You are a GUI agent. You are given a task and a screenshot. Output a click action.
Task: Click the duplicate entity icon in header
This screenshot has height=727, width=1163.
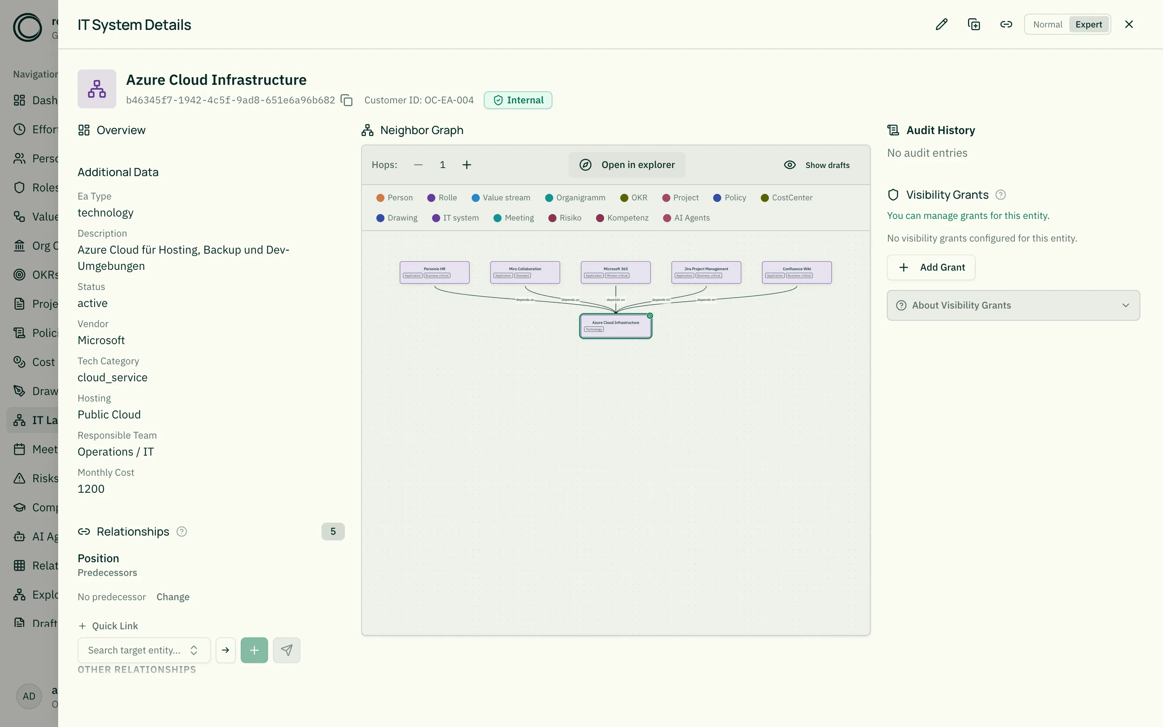click(x=974, y=25)
